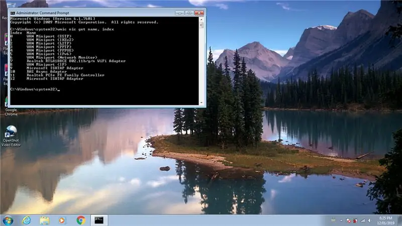Maximize the Command Prompt window
The height and width of the screenshot is (226, 402).
(x=189, y=13)
